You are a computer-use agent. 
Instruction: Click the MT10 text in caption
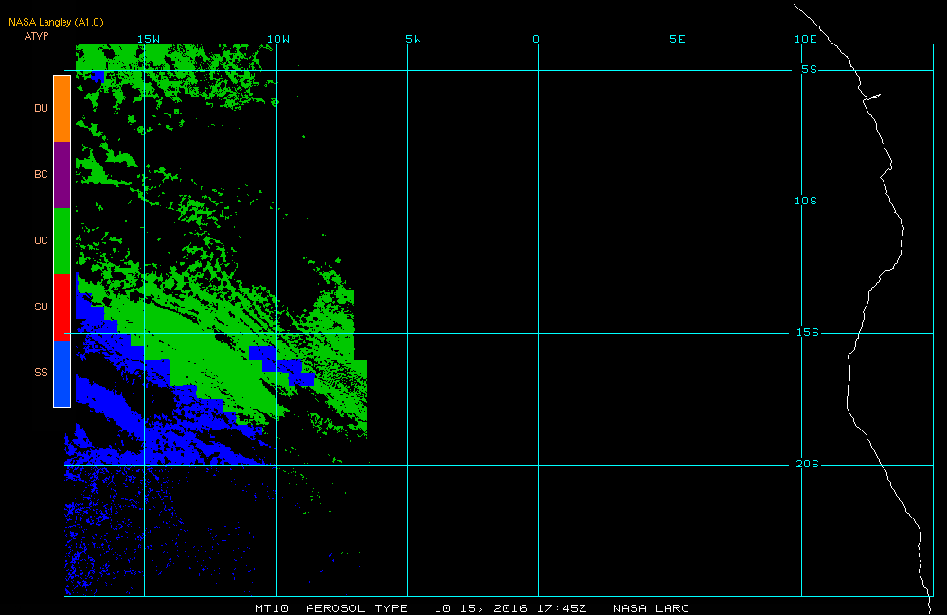pos(271,608)
